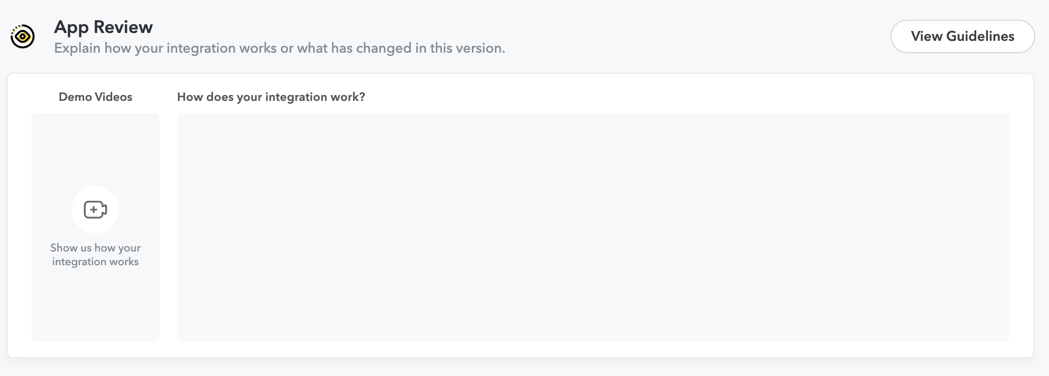Click the yellow center of the eye logo
The width and height of the screenshot is (1049, 376).
(23, 36)
